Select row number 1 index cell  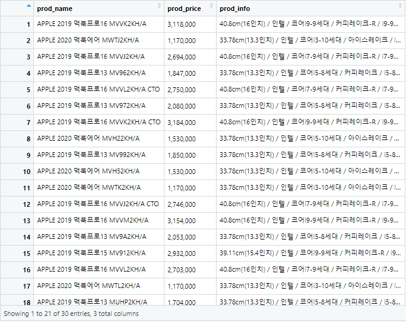tap(17, 24)
